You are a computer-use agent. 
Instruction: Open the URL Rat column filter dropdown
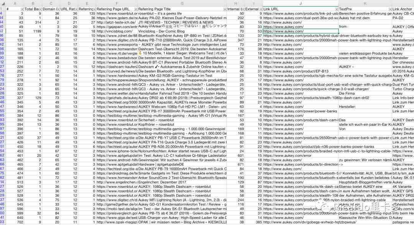tap(76, 9)
